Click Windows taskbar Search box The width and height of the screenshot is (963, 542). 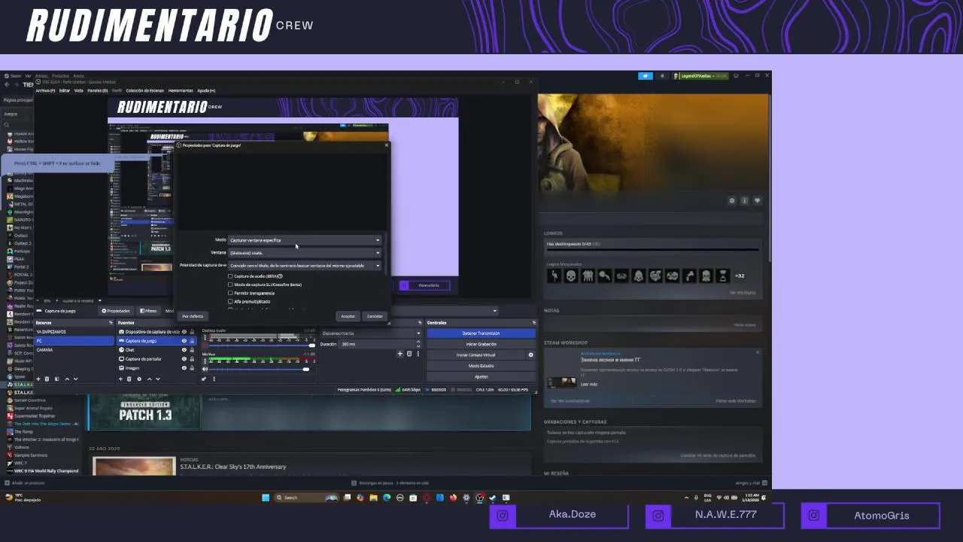click(x=305, y=498)
